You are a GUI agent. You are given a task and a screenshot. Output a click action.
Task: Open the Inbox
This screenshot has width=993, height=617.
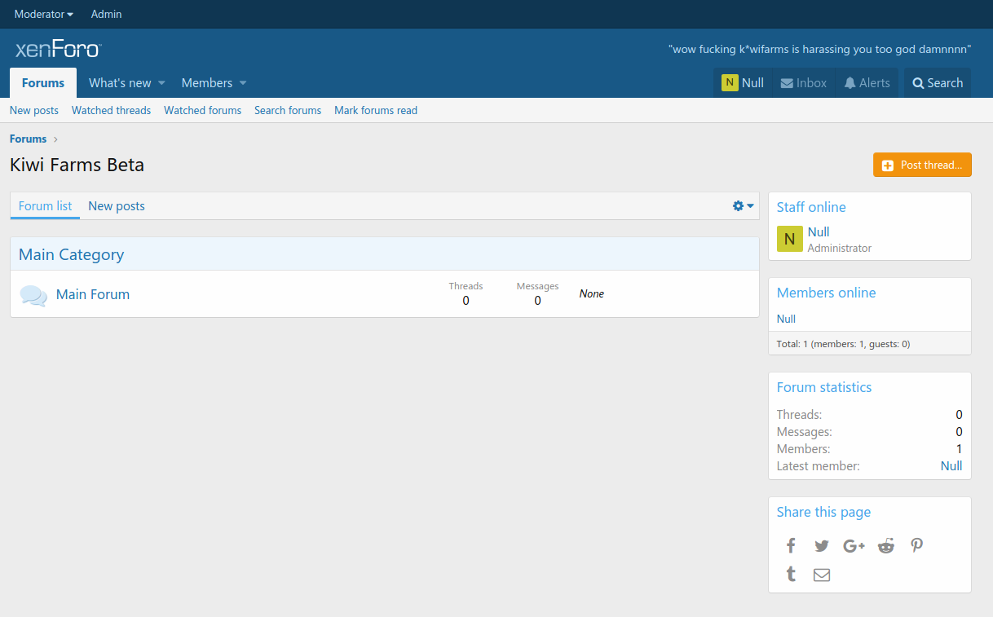(804, 83)
